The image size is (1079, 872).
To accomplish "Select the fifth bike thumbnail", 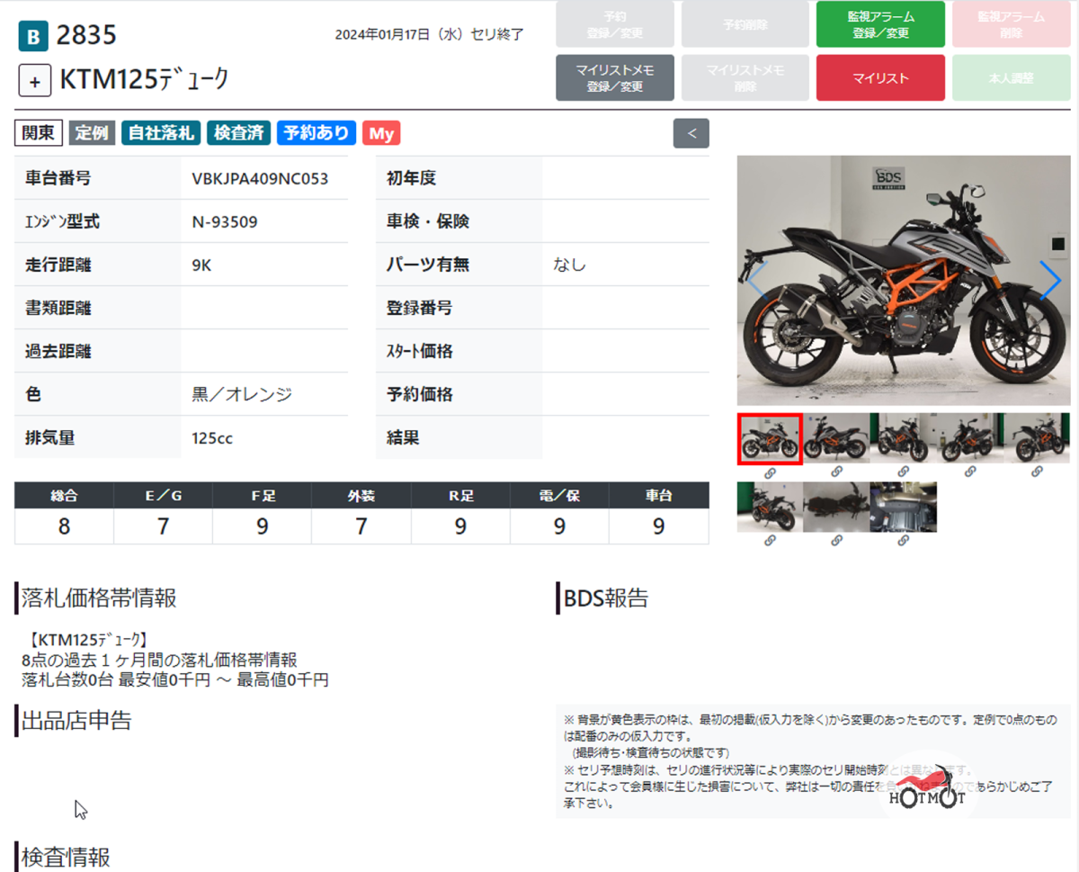I will coord(1037,438).
